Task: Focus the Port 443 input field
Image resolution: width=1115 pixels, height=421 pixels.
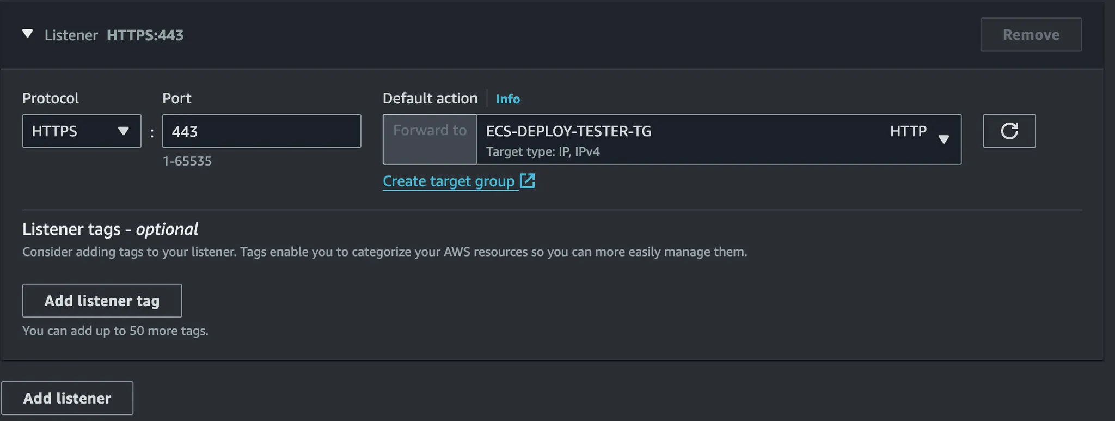Action: pyautogui.click(x=261, y=131)
